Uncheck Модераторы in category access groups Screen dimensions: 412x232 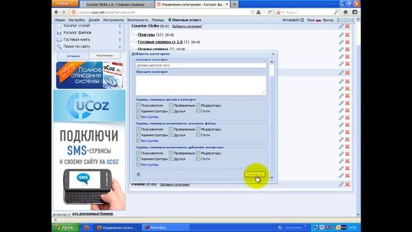point(198,106)
